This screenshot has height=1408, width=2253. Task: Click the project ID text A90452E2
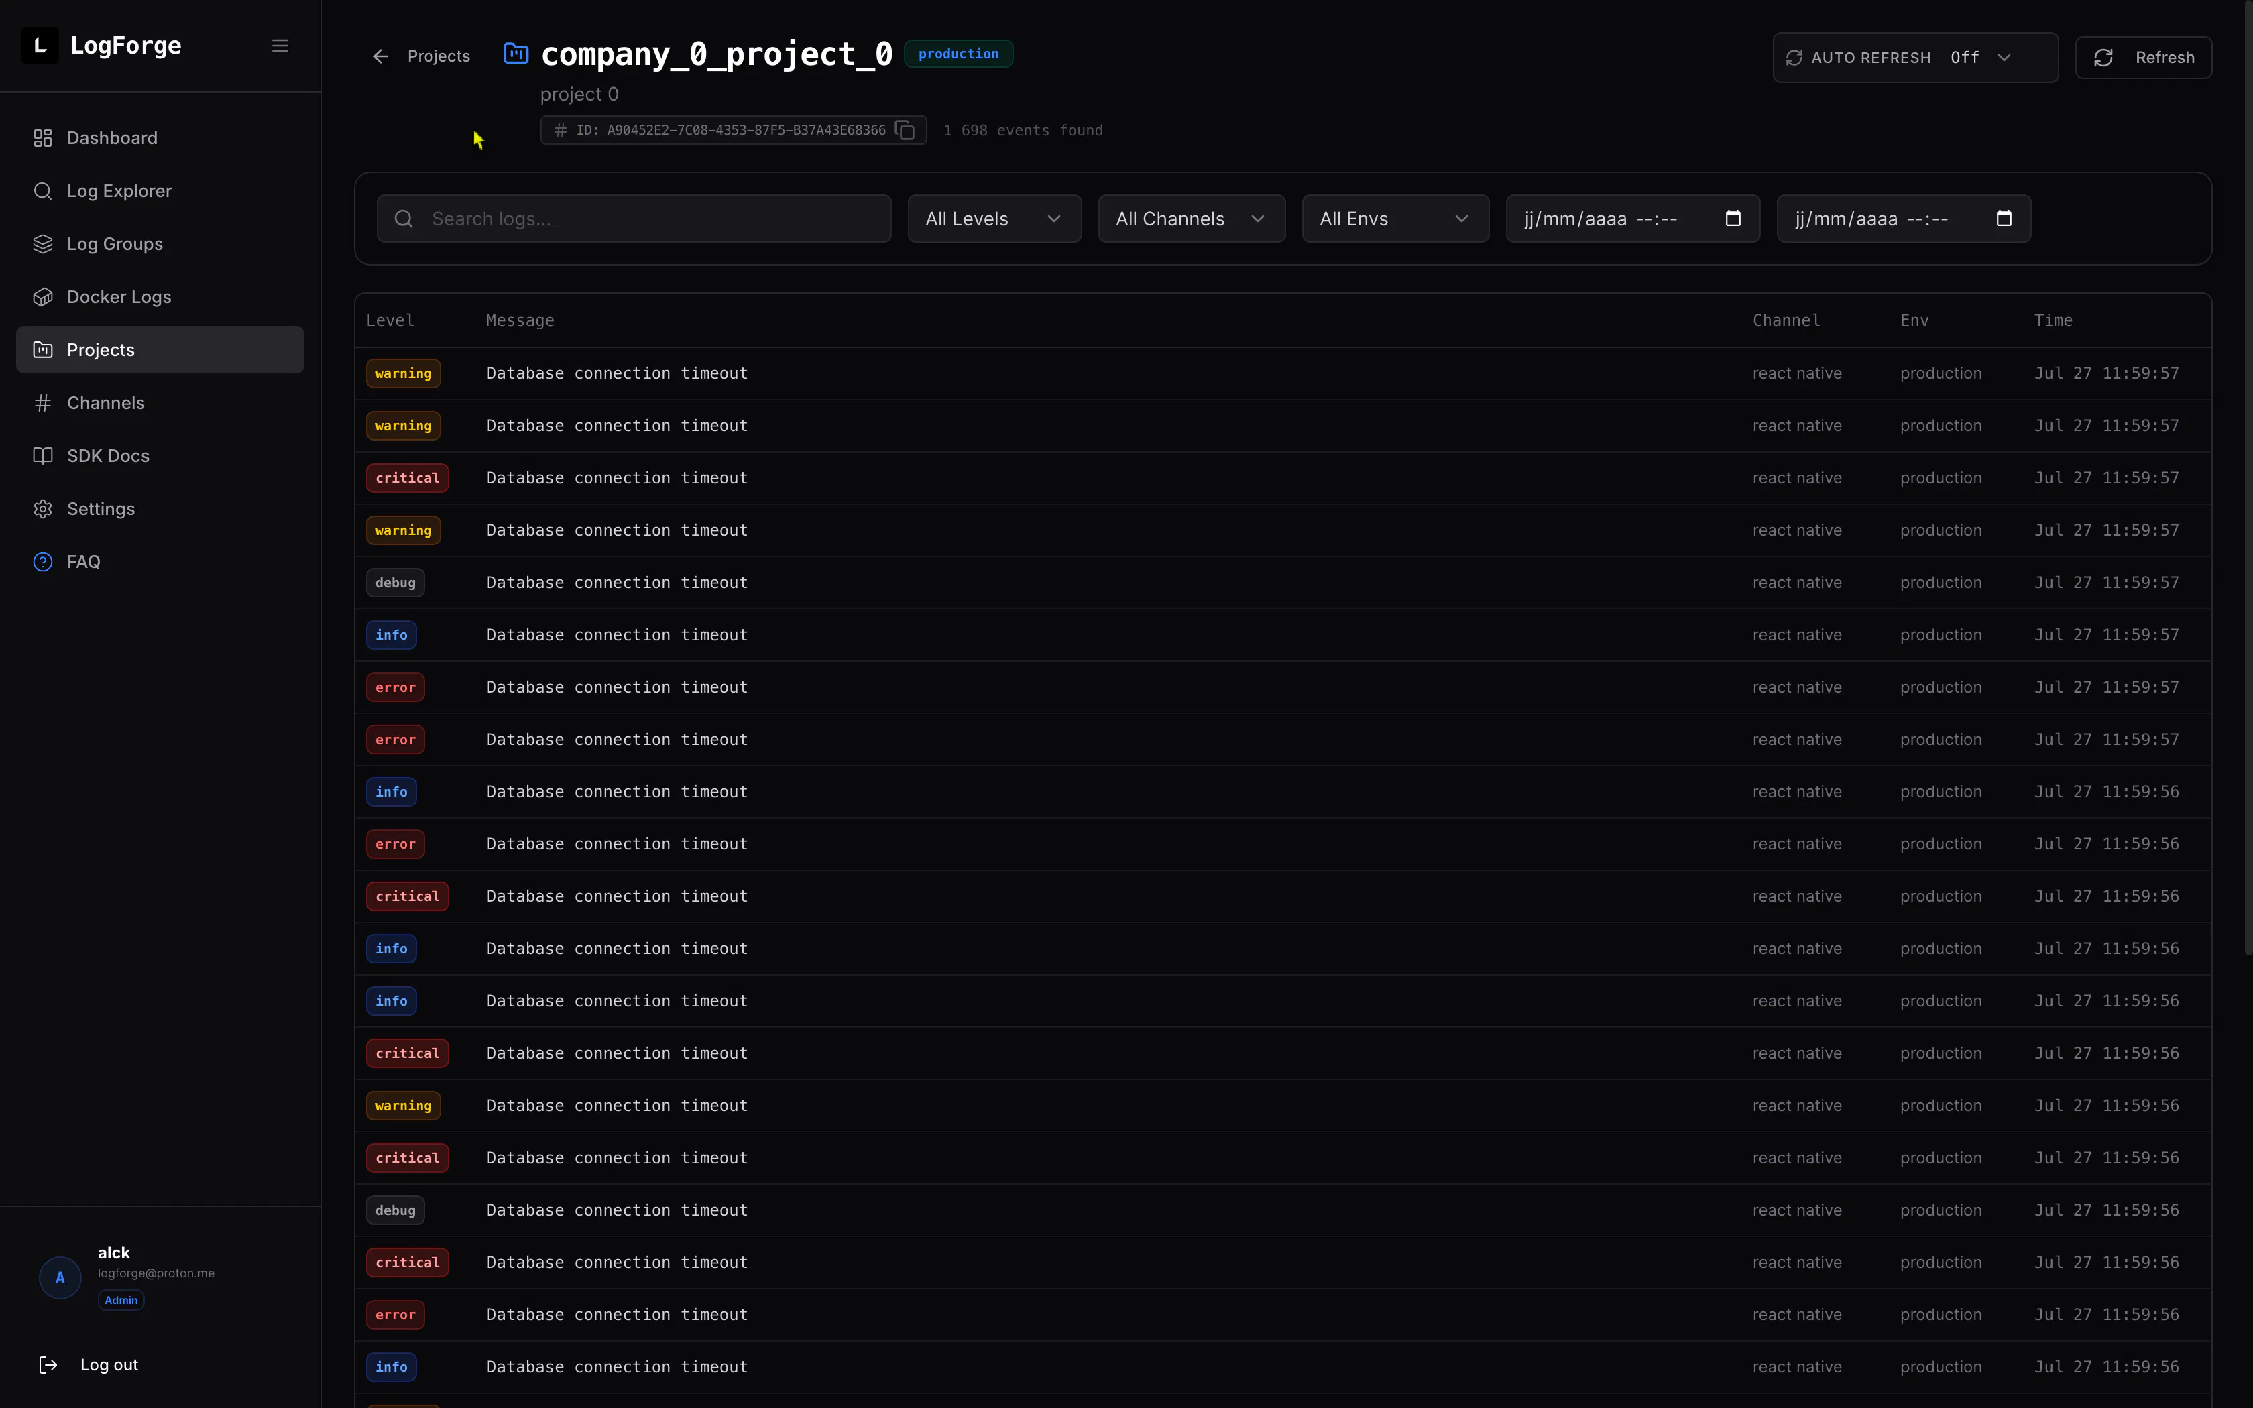point(731,130)
